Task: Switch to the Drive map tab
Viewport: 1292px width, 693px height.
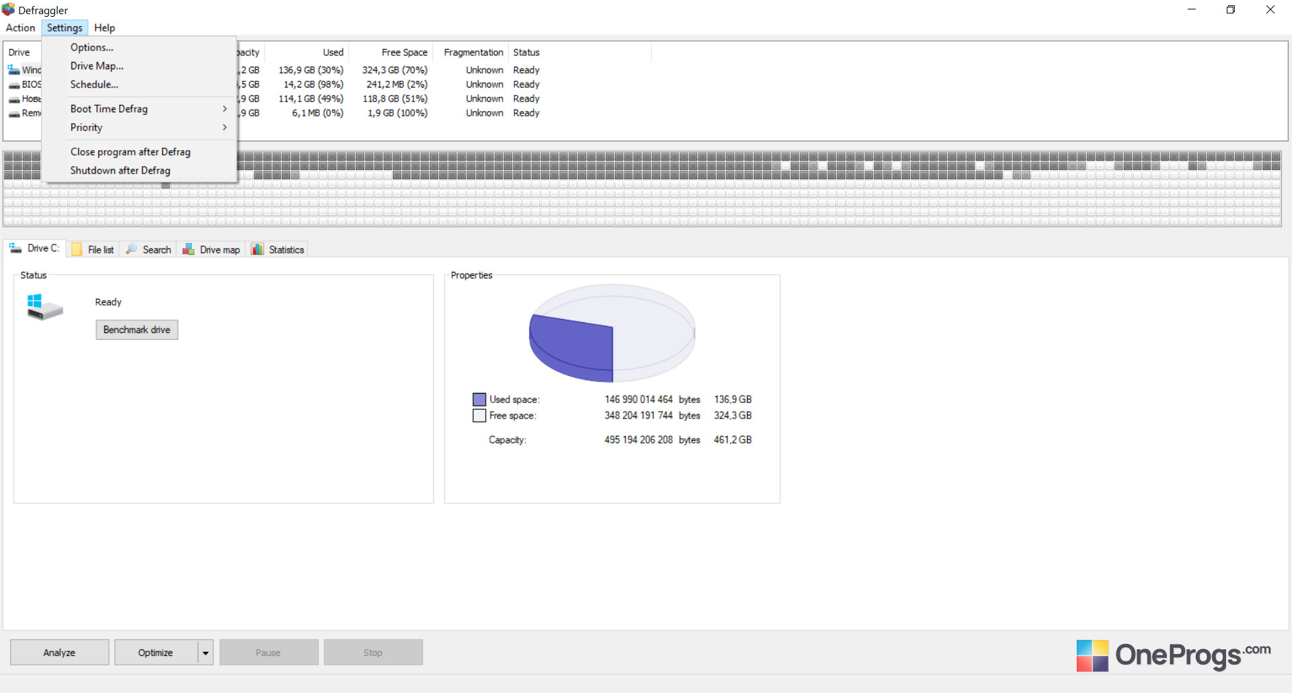Action: (211, 250)
